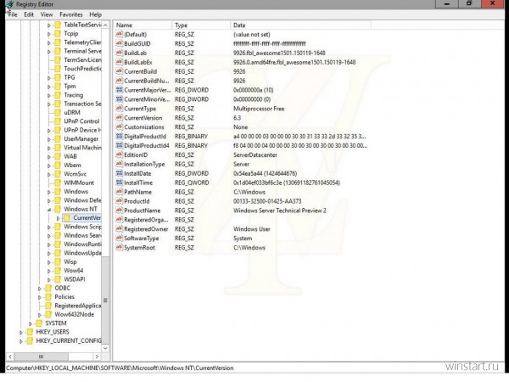Screen dimensions: 509x382
Task: Click the InstallDate DWORD value icon
Action: 118,173
